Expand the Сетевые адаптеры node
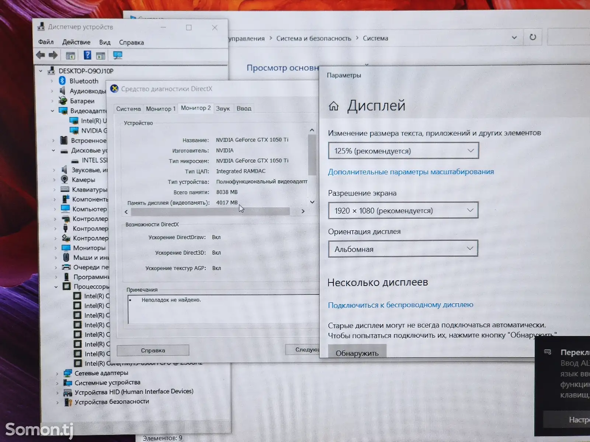Image resolution: width=590 pixels, height=442 pixels. (57, 373)
